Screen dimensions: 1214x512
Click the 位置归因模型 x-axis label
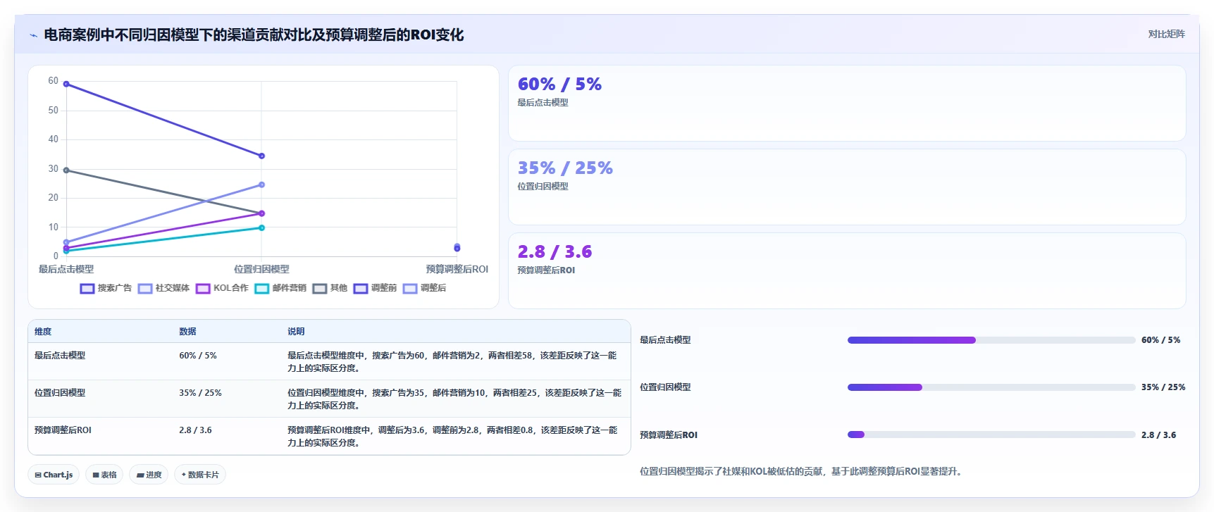pos(261,269)
